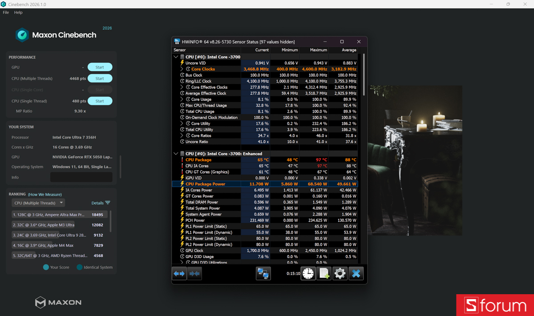The height and width of the screenshot is (316, 534).
Task: Click the lightning icon beside Total DRAM Power
Action: point(182,202)
